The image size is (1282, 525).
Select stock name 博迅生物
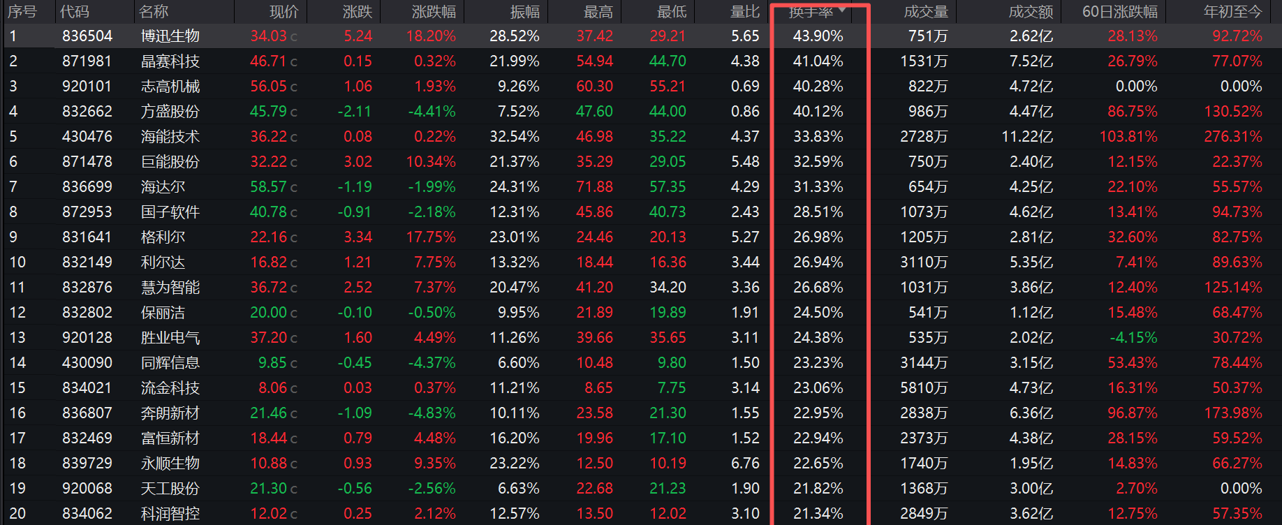pos(170,36)
